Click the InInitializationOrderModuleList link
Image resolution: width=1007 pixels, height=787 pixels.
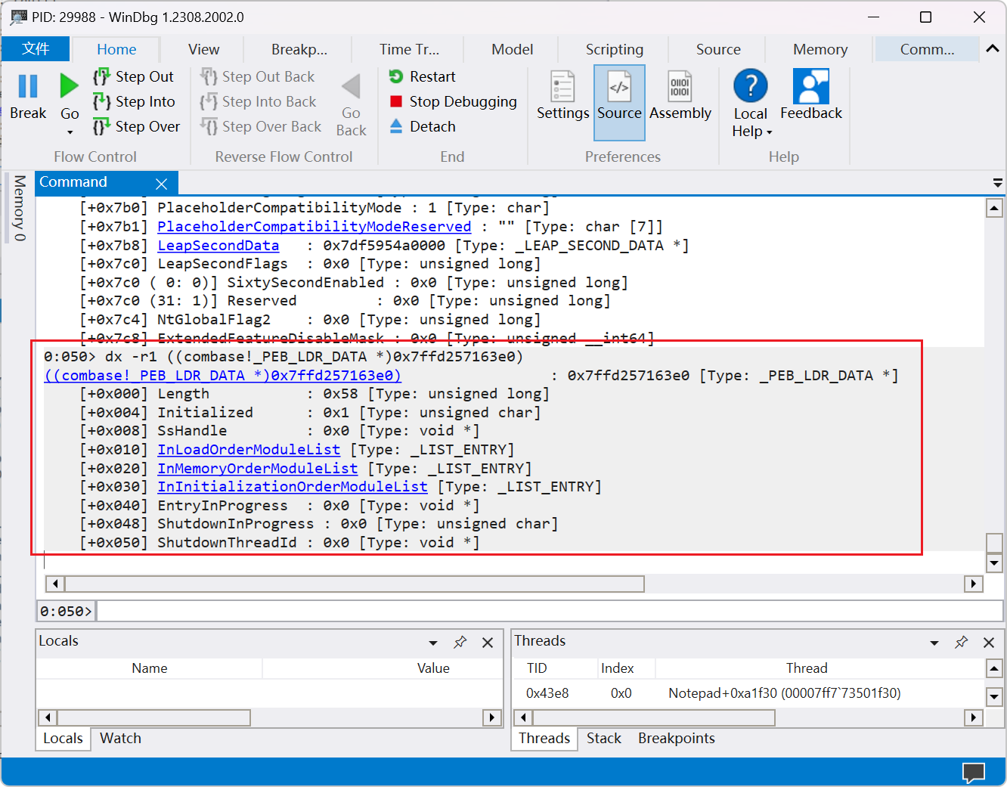[x=292, y=487]
